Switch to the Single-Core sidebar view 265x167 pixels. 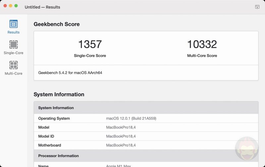pyautogui.click(x=14, y=47)
